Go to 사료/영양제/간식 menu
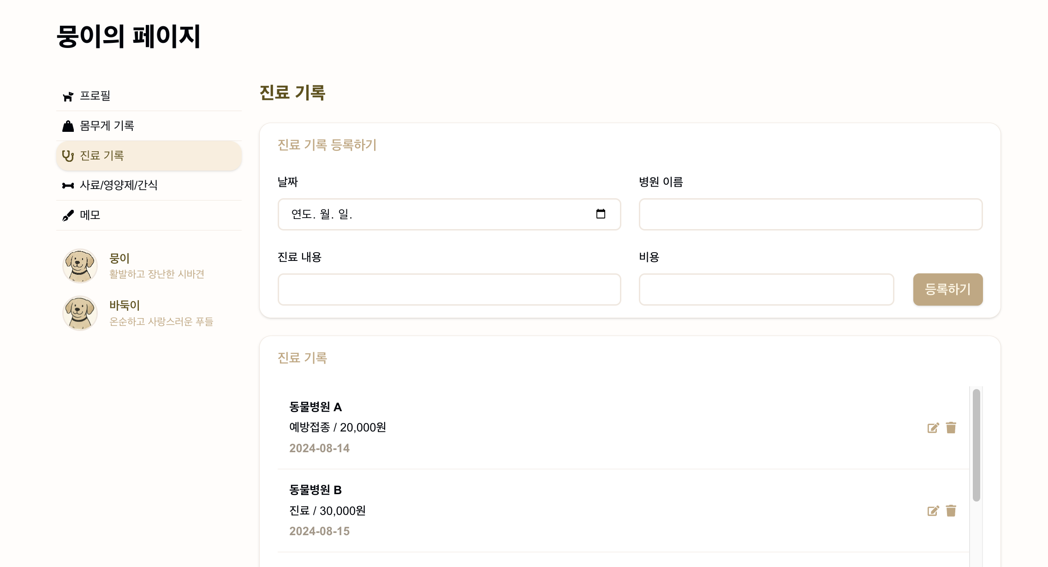The image size is (1048, 567). coord(119,185)
